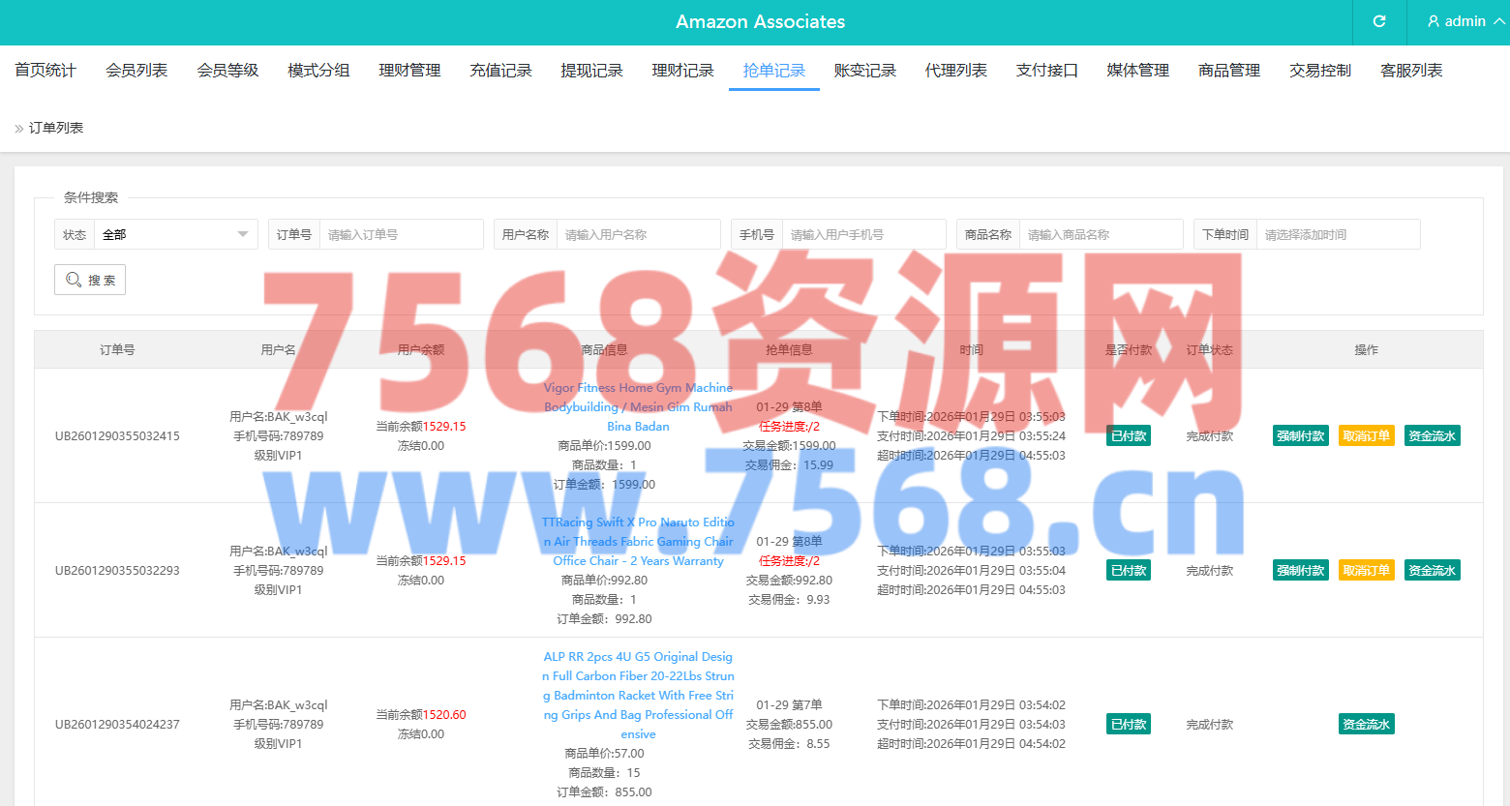Open the TTRacing Swift X Pro product link

[638, 542]
